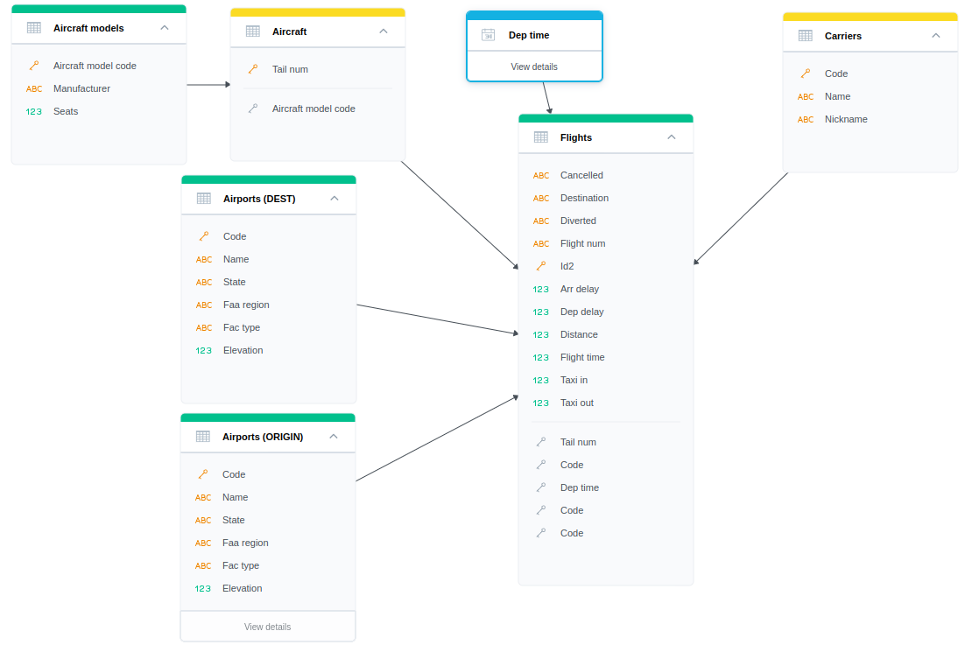Click the table grid icon in Flights header

(x=541, y=137)
